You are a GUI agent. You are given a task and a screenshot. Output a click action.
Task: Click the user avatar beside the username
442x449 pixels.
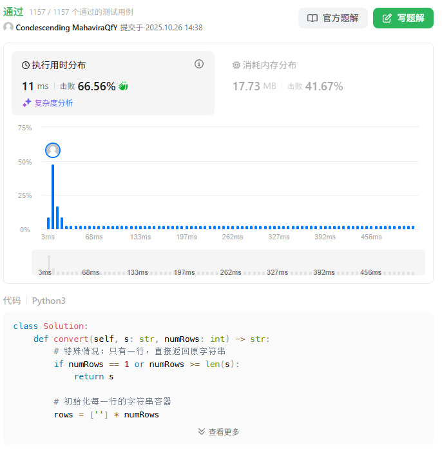click(x=8, y=27)
